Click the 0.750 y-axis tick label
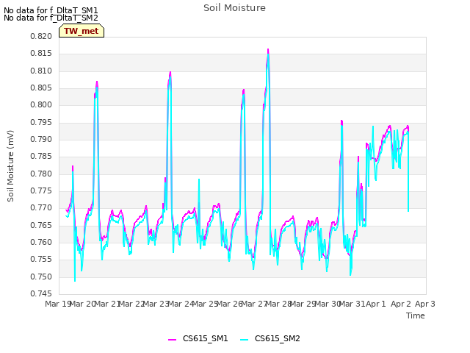This screenshot has width=470, height=353. [41, 277]
